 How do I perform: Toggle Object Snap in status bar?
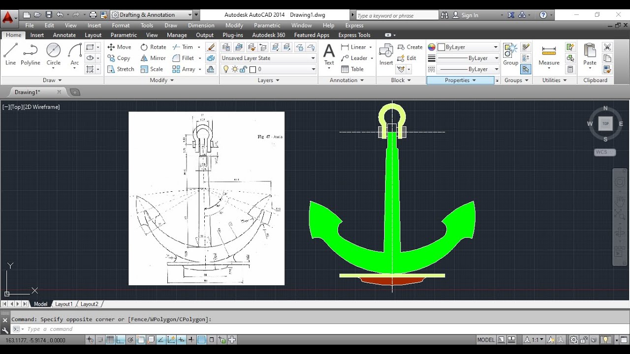pos(141,340)
